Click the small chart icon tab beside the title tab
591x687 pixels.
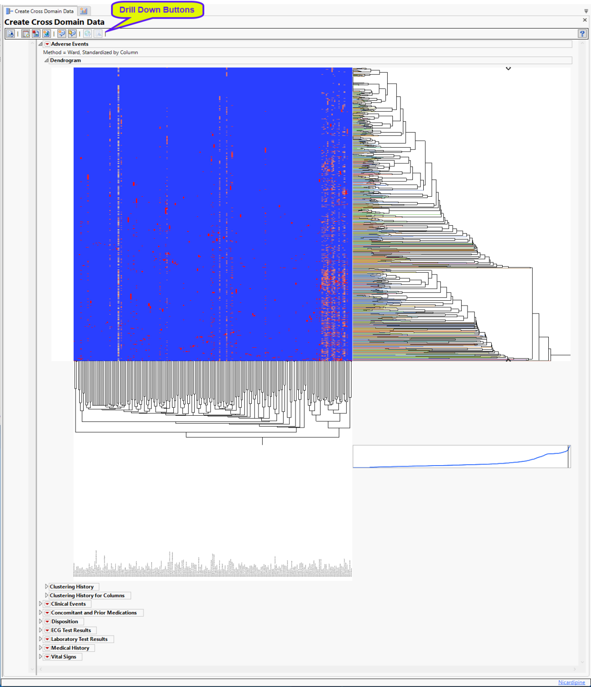click(x=84, y=10)
